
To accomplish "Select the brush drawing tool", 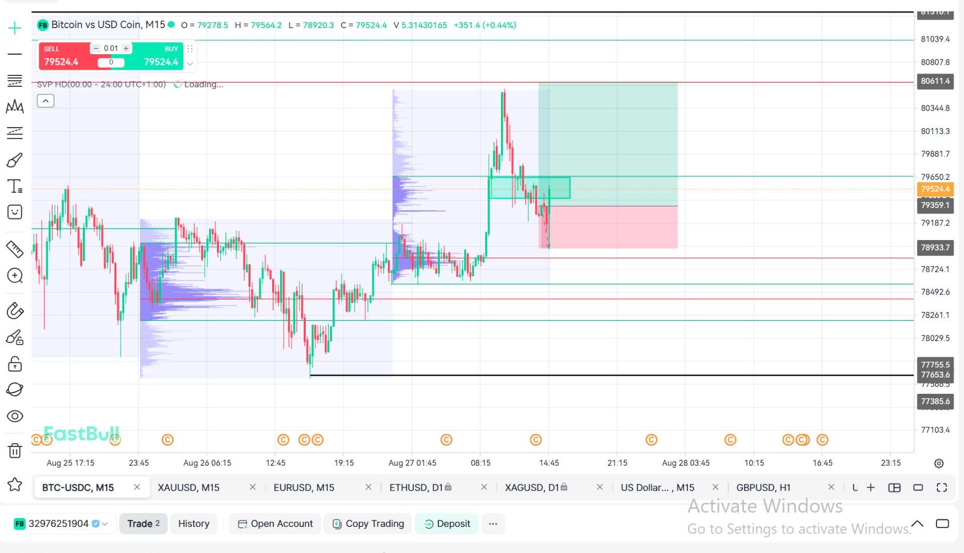I will tap(15, 160).
